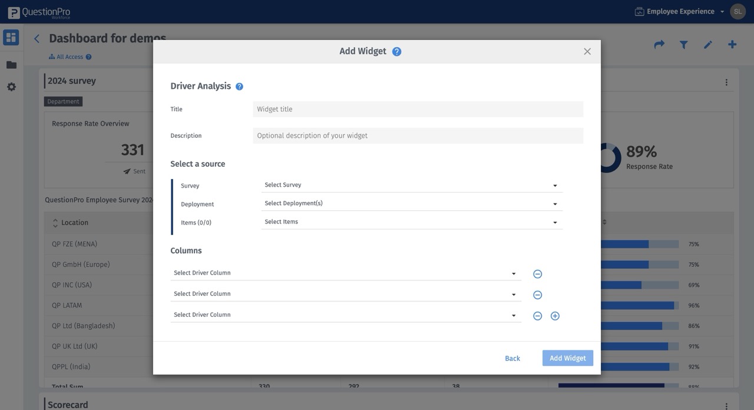Click the Back button

512,358
